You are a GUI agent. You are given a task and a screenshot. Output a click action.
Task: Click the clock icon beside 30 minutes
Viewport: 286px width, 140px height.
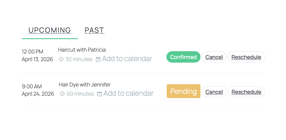tap(61, 59)
